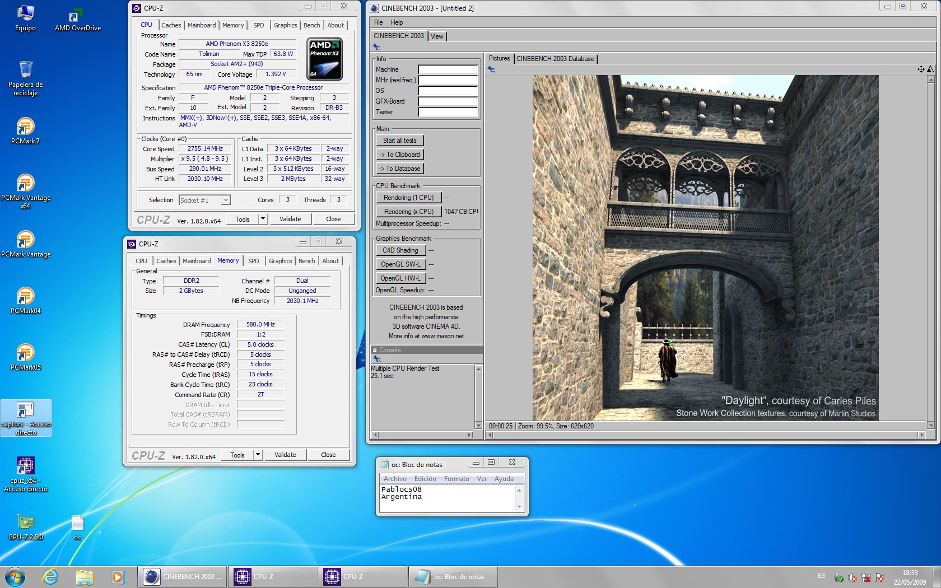
Task: Select the oc text file icon
Action: 77,527
